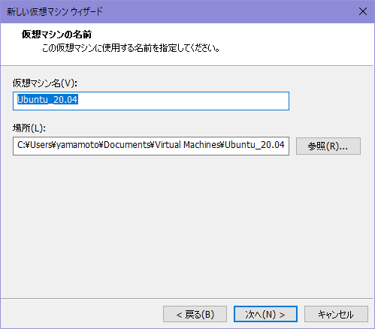Cancel the wizard via キャンセル button
375x329 pixels.
click(x=336, y=314)
